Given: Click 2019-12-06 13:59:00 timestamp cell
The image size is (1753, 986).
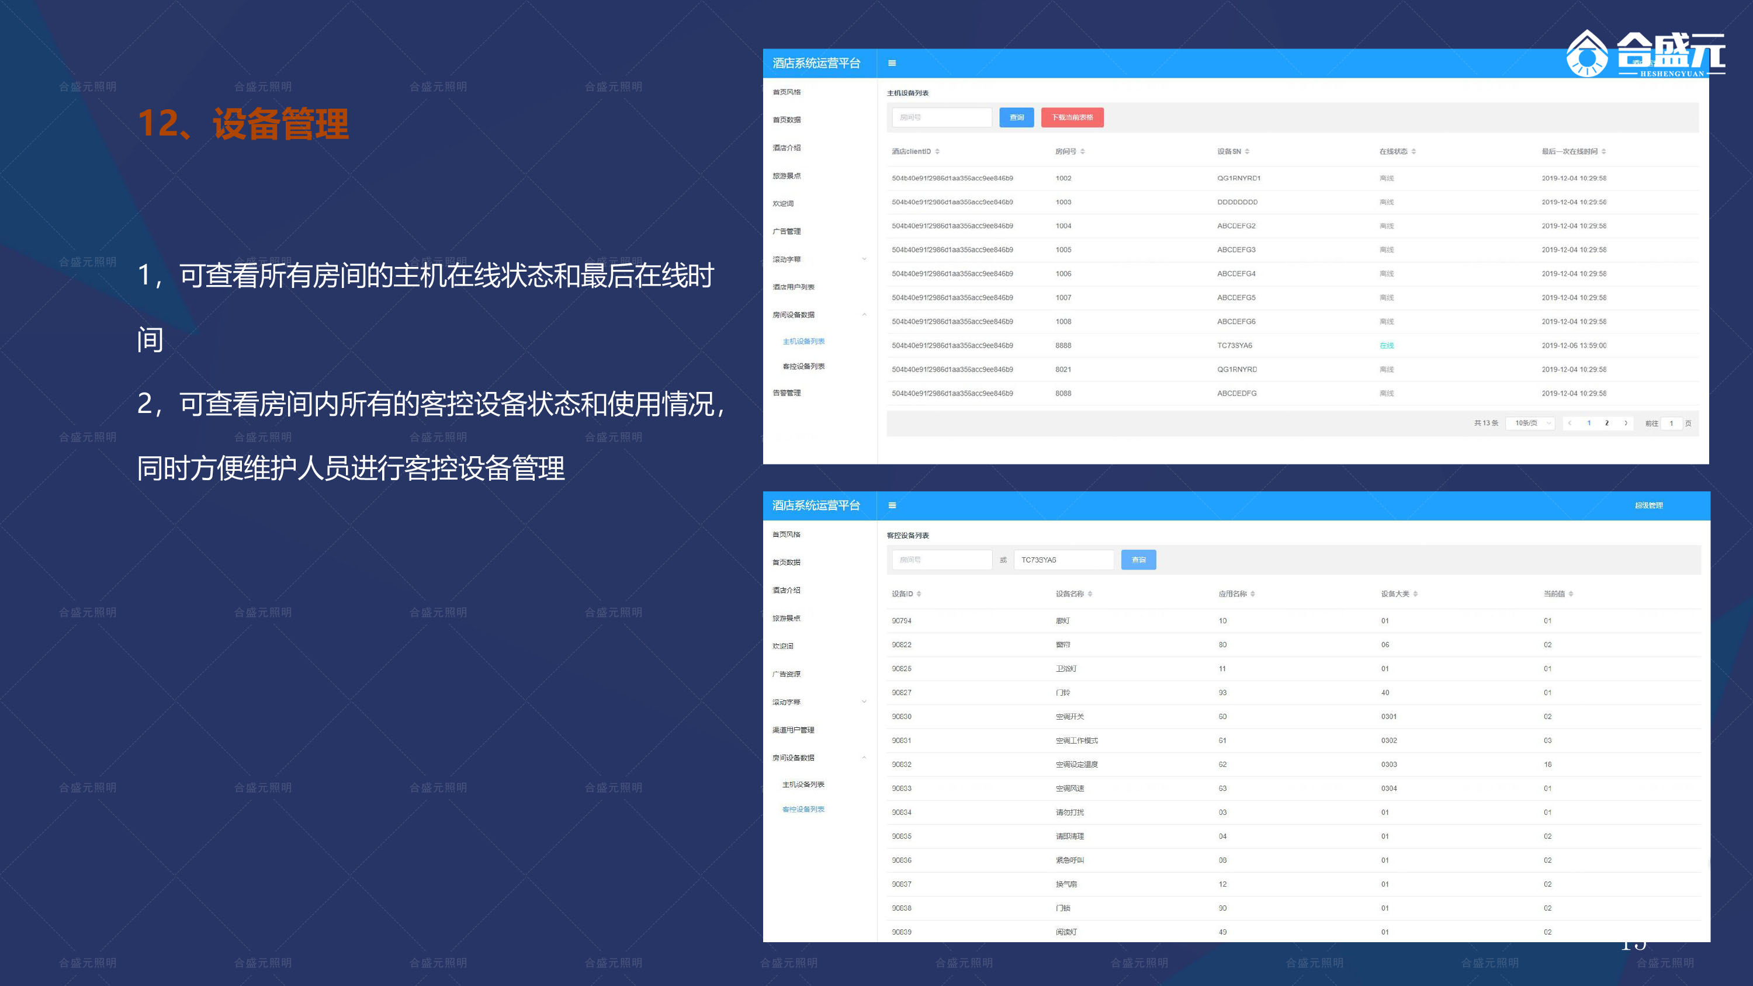Looking at the screenshot, I should coord(1574,346).
